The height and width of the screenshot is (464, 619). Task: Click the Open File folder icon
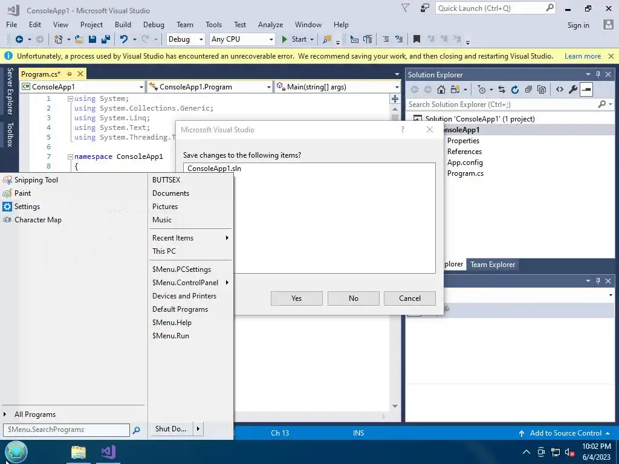(79, 39)
